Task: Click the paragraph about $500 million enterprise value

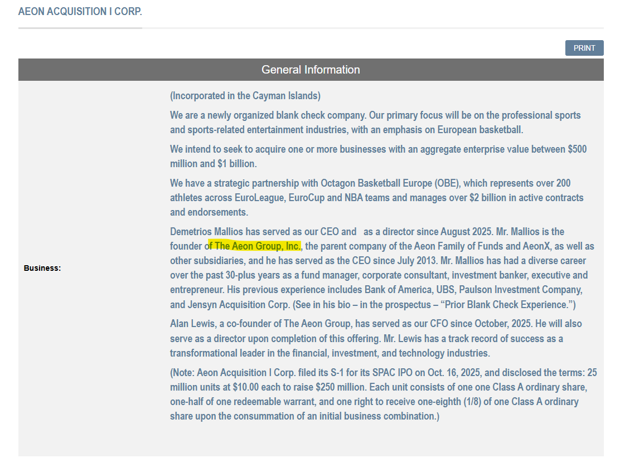Action: [x=378, y=156]
